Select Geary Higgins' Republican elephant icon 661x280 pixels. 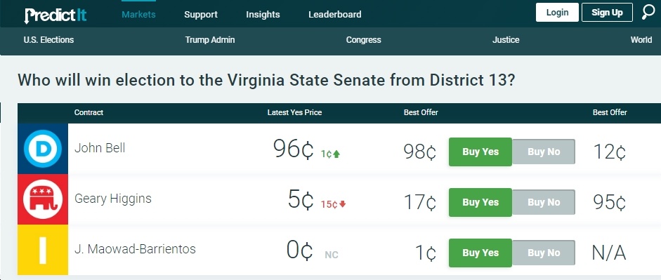[x=43, y=199]
